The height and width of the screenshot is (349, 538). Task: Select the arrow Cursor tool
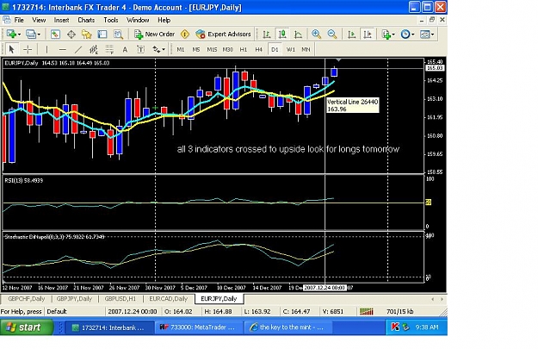pos(12,49)
